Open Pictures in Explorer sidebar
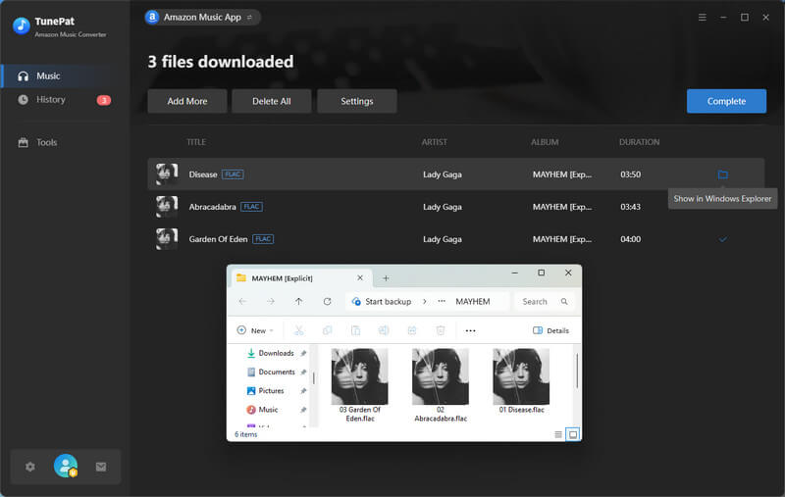The width and height of the screenshot is (785, 497). pos(271,391)
